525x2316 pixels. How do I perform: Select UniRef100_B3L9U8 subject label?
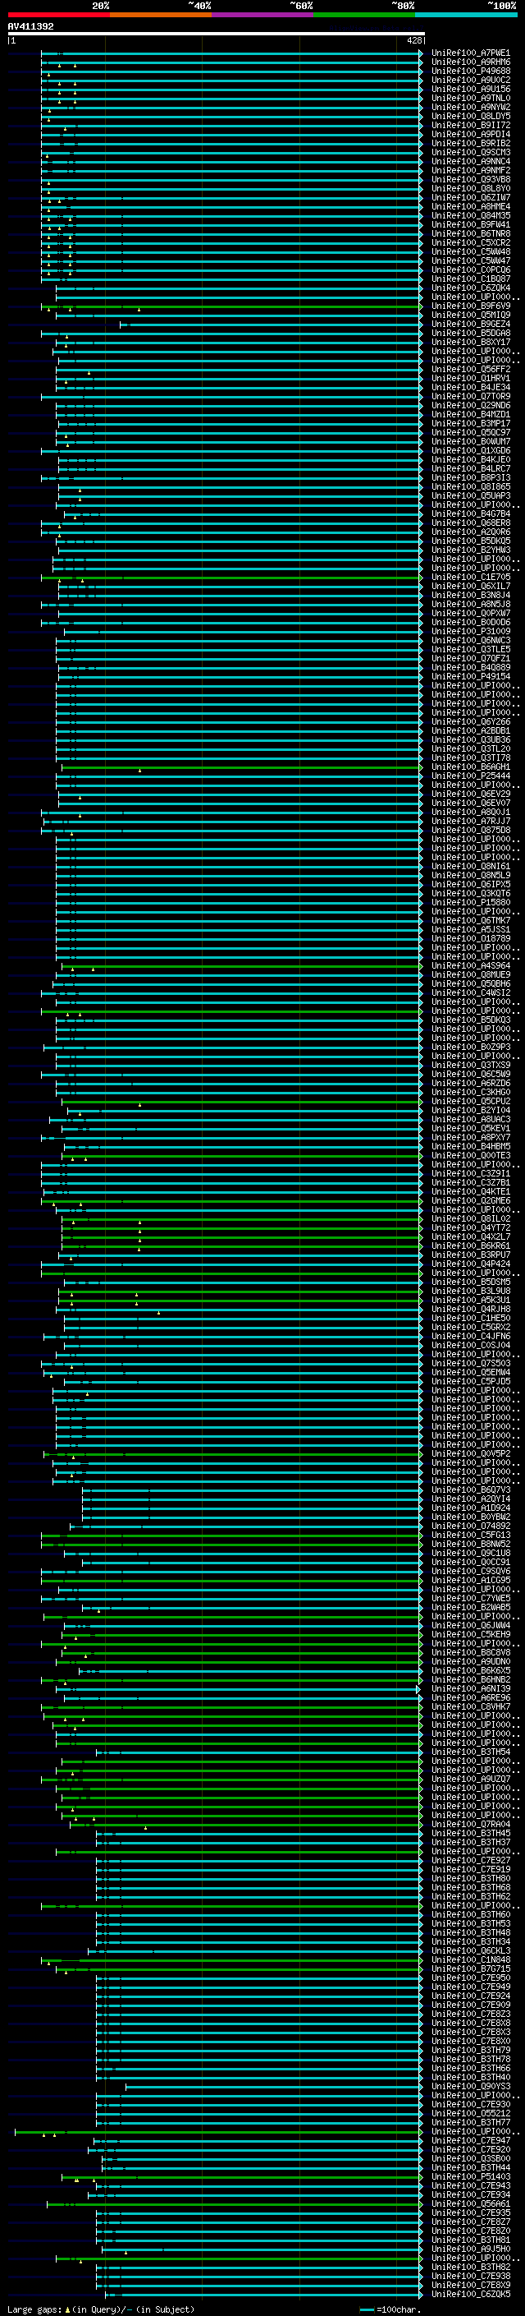tap(470, 1291)
